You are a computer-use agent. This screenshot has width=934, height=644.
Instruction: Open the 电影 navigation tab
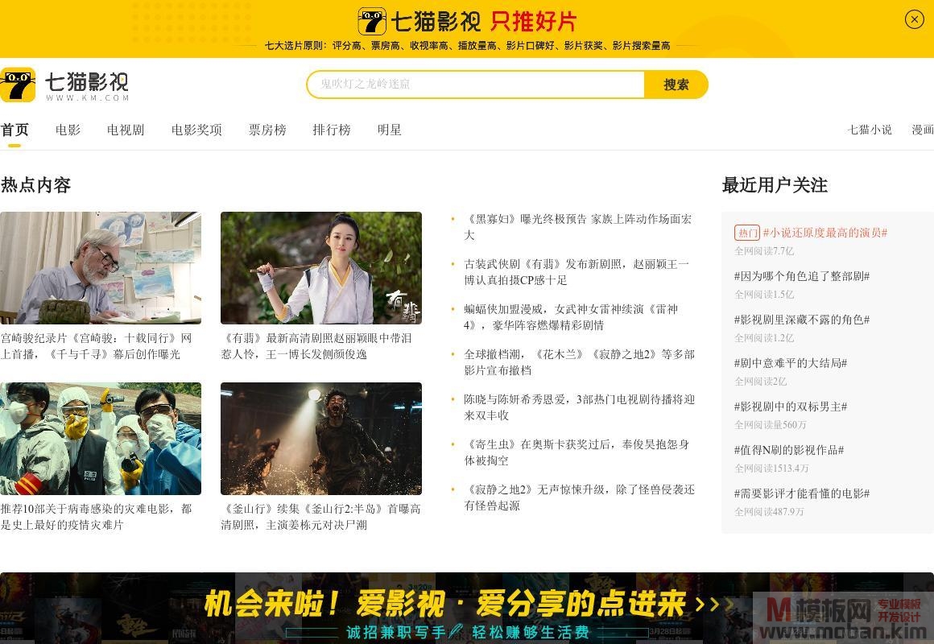click(x=68, y=130)
